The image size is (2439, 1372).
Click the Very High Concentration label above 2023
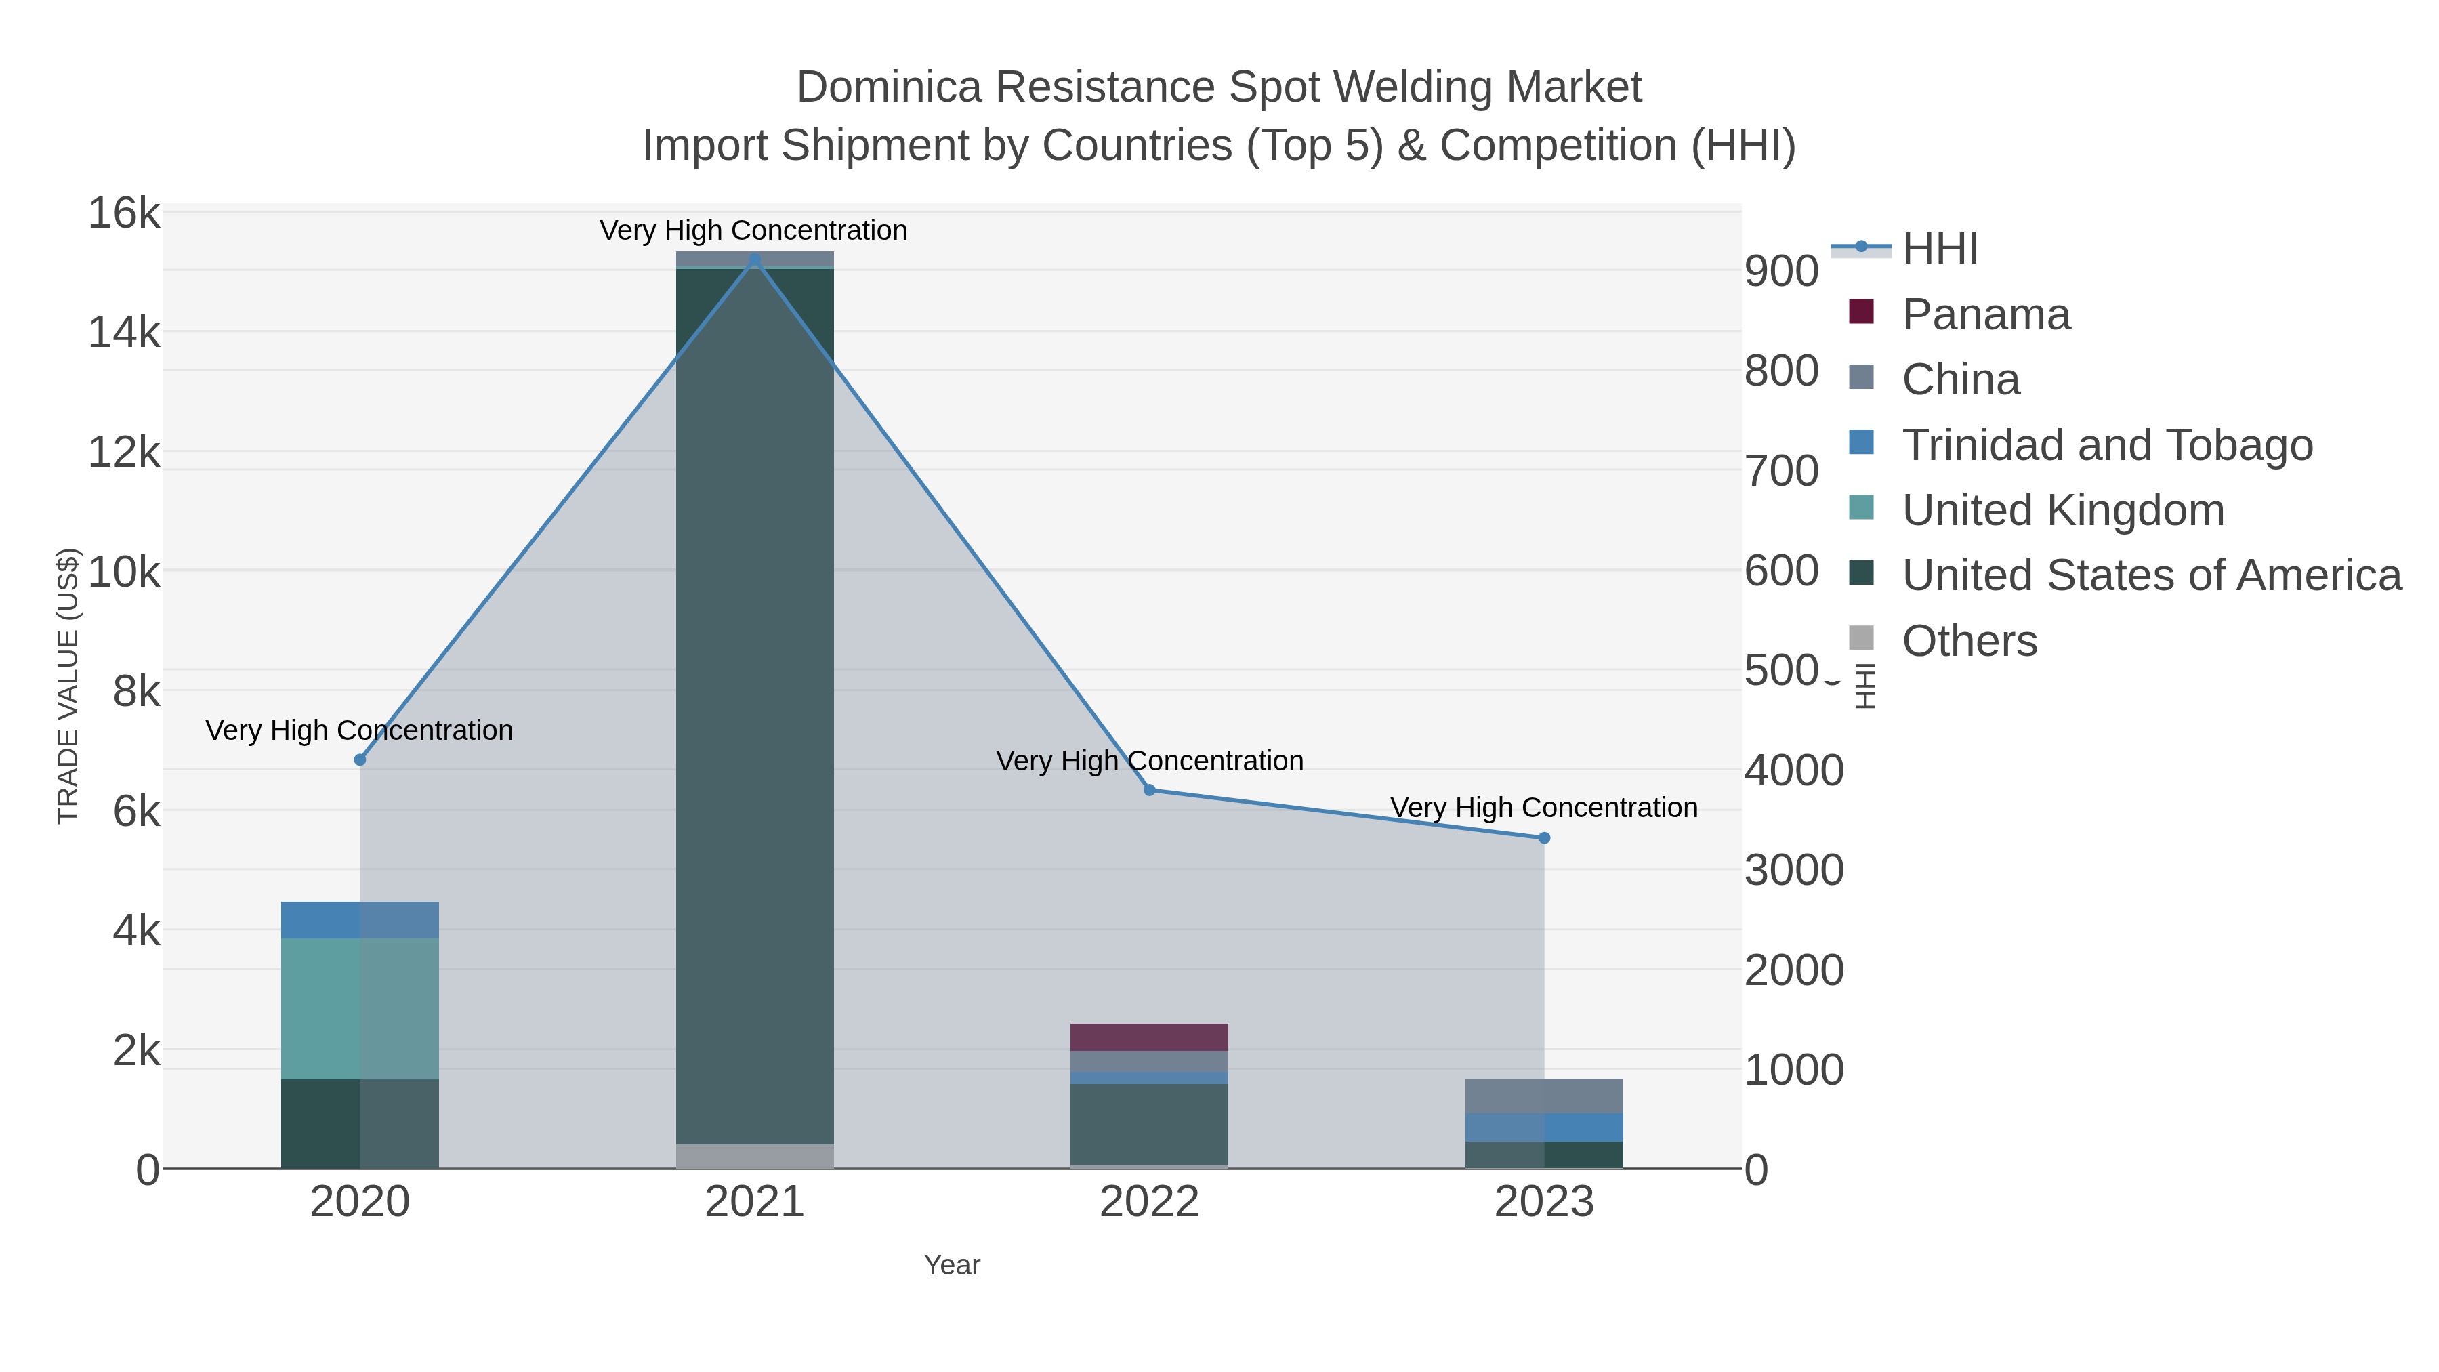(x=1544, y=808)
